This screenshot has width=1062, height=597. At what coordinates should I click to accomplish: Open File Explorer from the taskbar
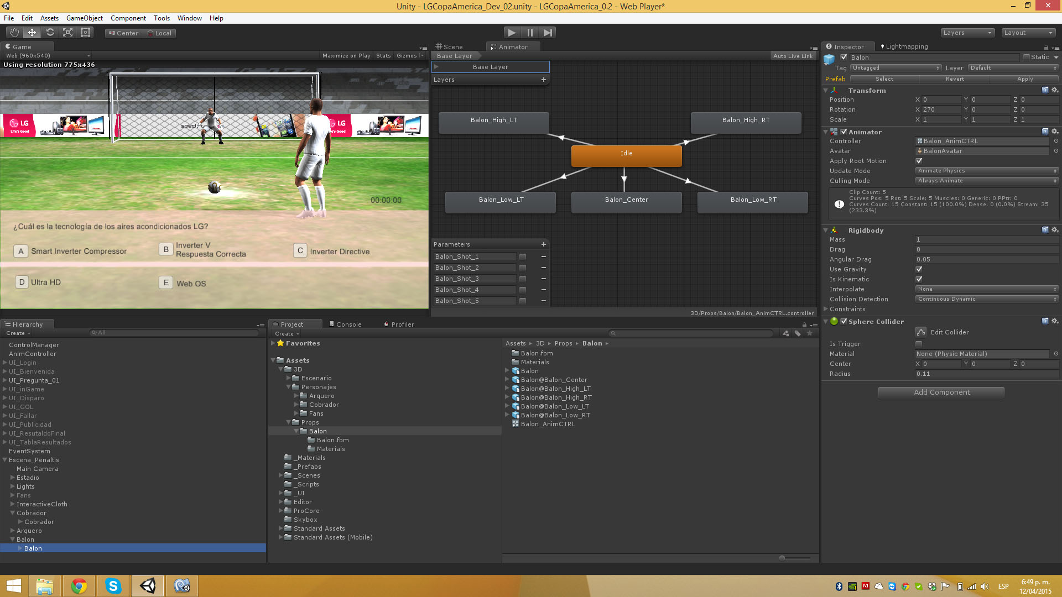pyautogui.click(x=45, y=585)
